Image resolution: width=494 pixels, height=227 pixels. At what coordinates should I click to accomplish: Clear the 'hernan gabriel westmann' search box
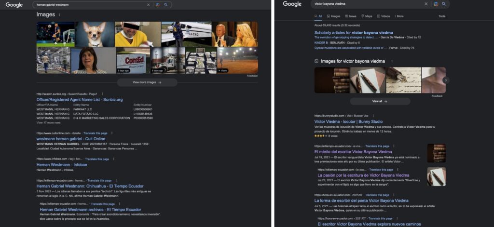pos(149,4)
